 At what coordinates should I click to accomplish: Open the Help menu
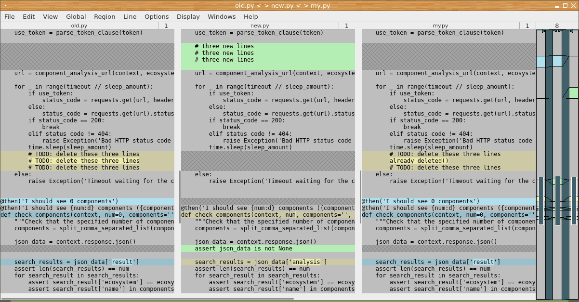pos(251,16)
